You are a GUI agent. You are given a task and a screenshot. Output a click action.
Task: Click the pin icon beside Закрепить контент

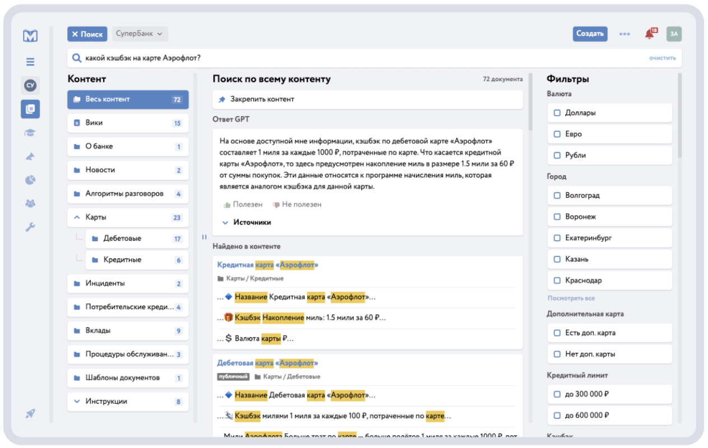coord(222,99)
